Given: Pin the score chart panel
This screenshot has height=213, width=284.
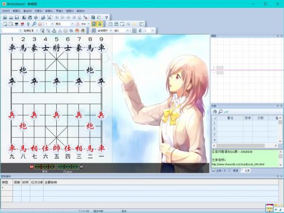Looking at the screenshot, I should tap(278, 36).
